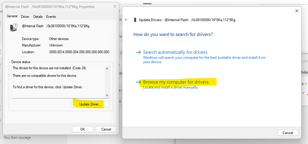Viewport: 308px width, 144px height.
Task: Click the 'Other devices' device type value
Action: coord(59,39)
